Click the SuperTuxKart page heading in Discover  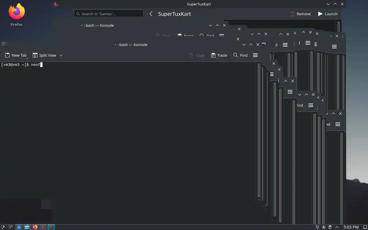(x=175, y=14)
